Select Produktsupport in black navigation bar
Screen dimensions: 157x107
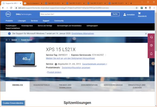click(11, 26)
